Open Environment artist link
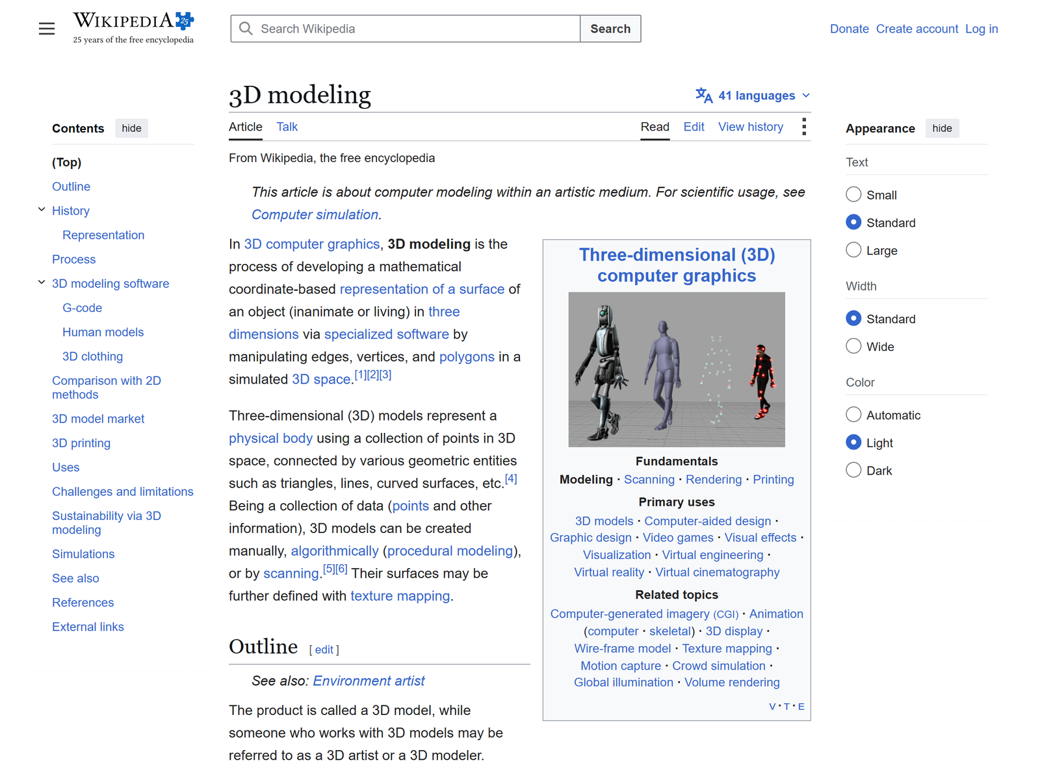The width and height of the screenshot is (1040, 780). (369, 681)
